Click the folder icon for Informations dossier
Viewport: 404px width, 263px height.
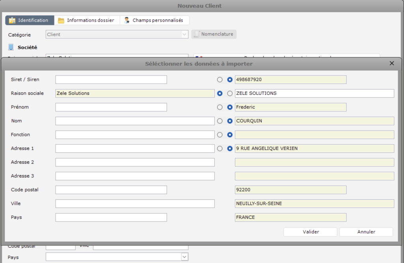tap(61, 20)
